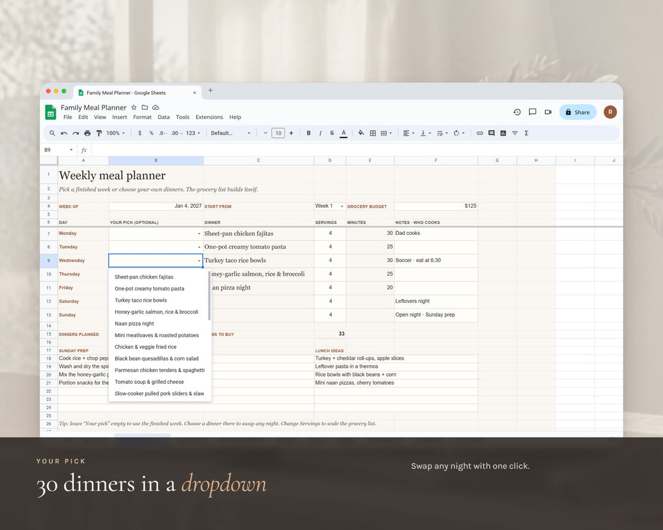663x530 pixels.
Task: Open Tuesday's pick dropdown arrow
Action: (x=199, y=247)
